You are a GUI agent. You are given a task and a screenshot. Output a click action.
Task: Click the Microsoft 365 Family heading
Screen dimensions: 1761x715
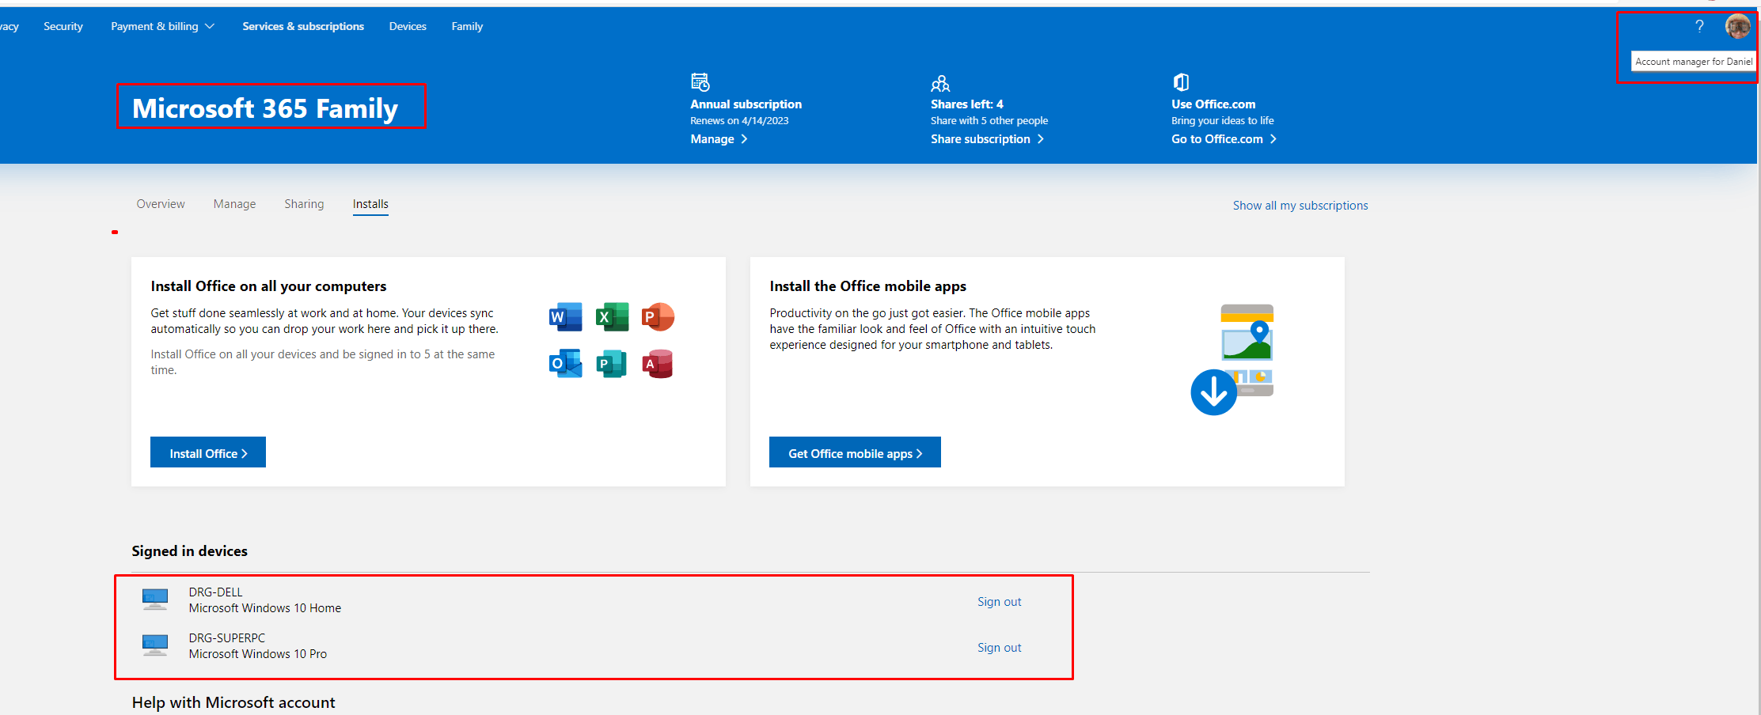(x=265, y=108)
